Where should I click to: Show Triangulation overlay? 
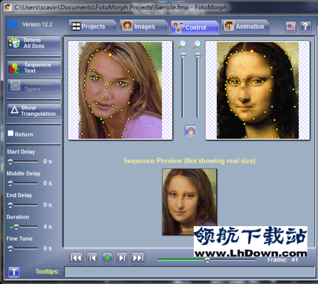coord(34,111)
